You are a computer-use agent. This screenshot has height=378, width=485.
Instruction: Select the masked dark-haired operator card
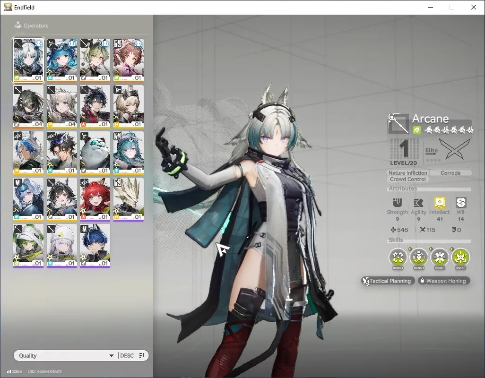coord(28,107)
